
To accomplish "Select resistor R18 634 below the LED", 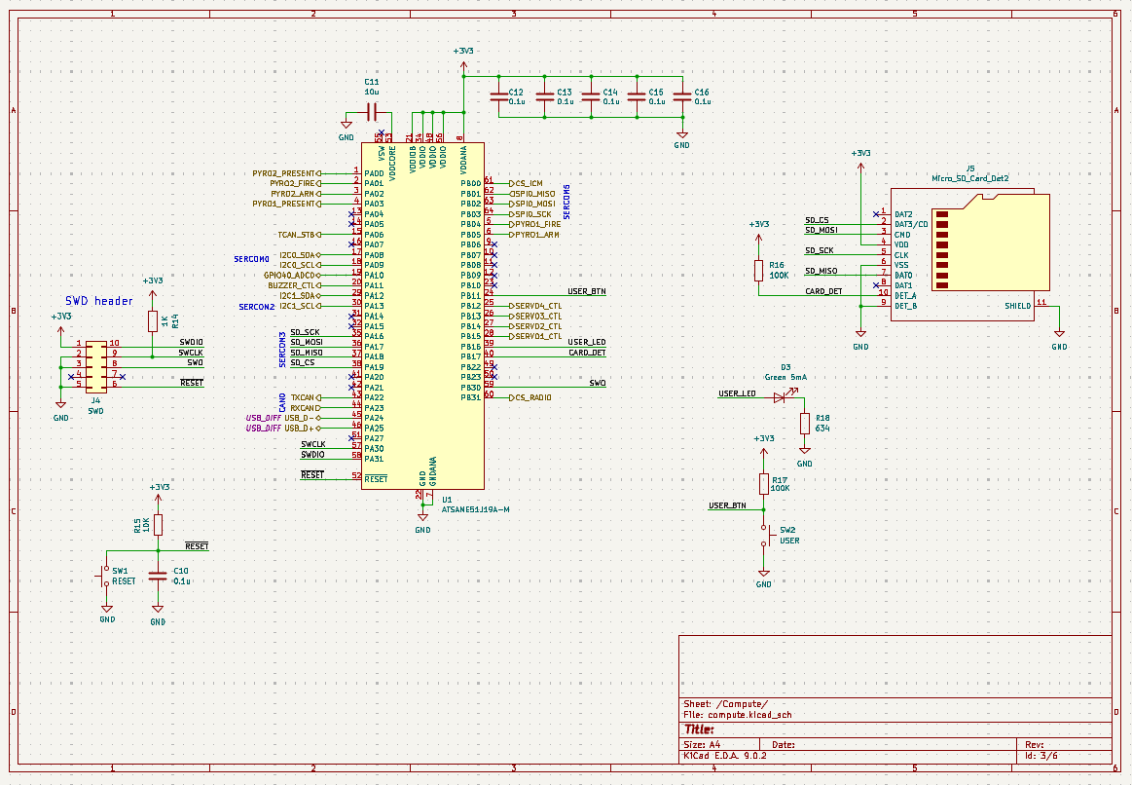I will [x=805, y=423].
